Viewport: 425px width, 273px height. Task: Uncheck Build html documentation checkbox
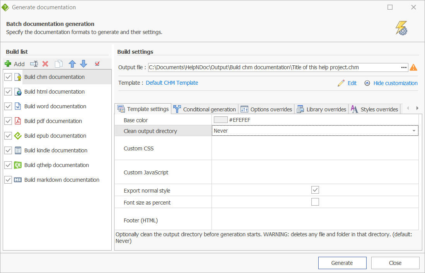8,92
